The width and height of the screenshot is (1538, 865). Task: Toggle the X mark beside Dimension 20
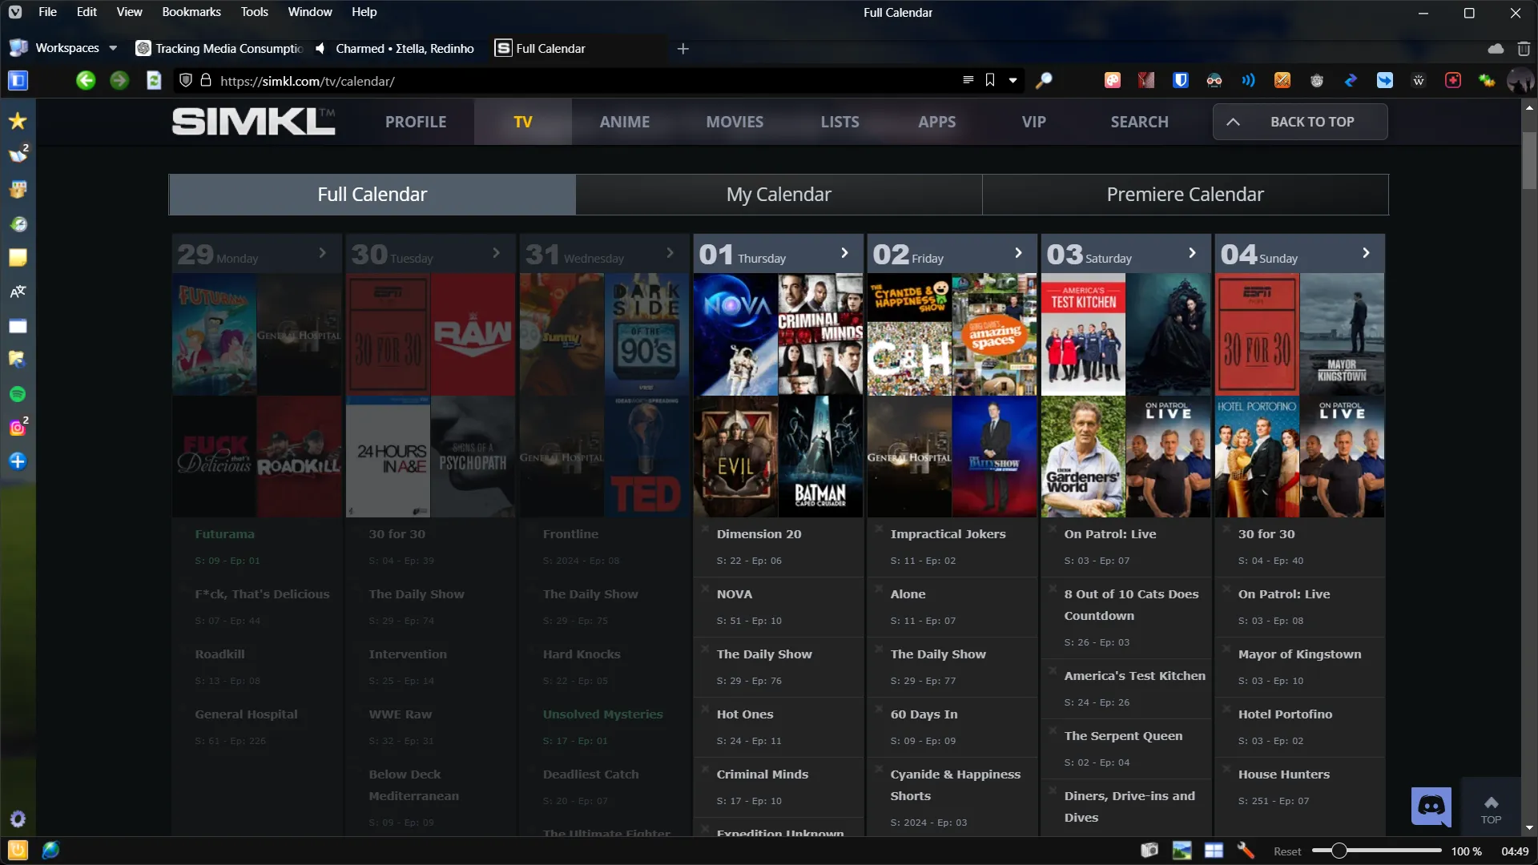[705, 529]
